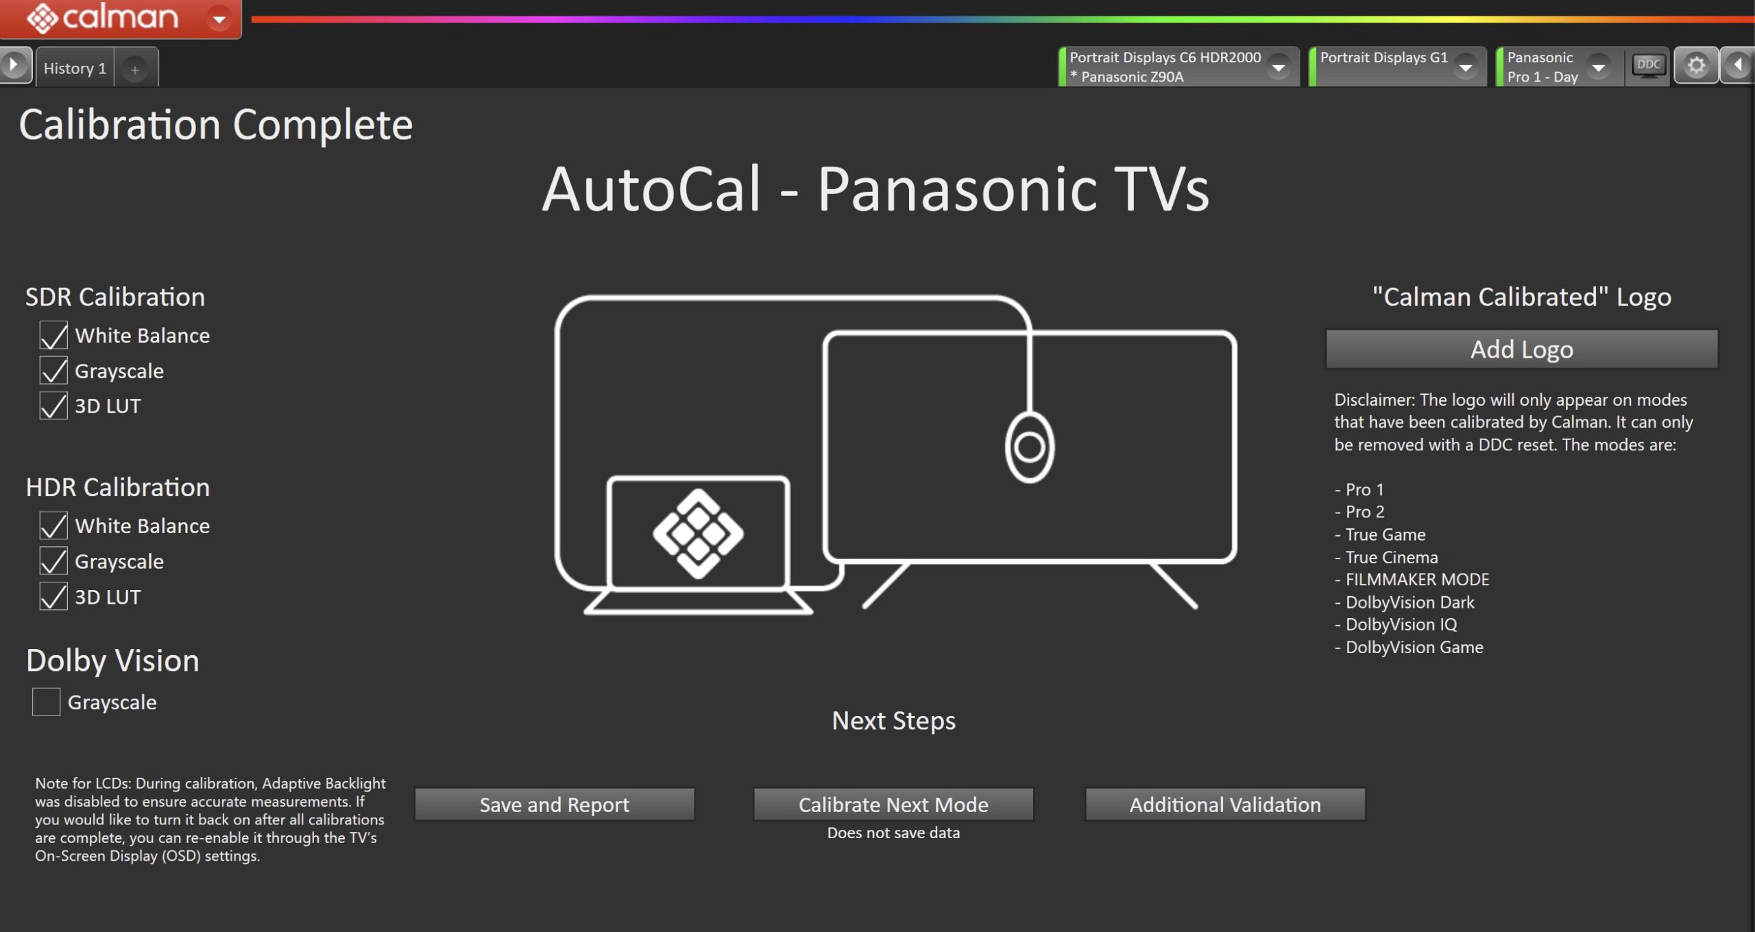Expand the Calman menu dropdown arrow
The image size is (1755, 932).
click(x=219, y=19)
